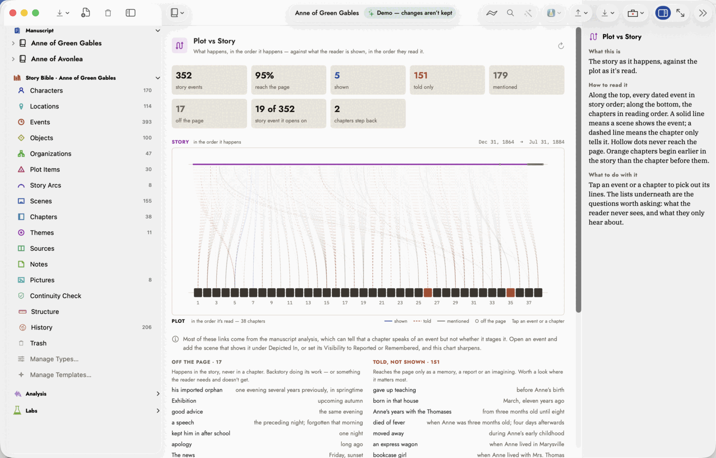Viewport: 716px width, 458px height.
Task: Click the wavy line toolbar icon
Action: (x=491, y=13)
